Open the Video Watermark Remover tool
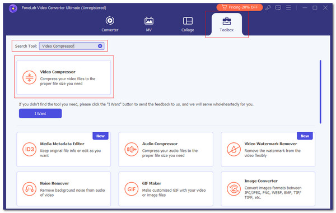Viewport: 336px width, 213px height. (x=268, y=149)
